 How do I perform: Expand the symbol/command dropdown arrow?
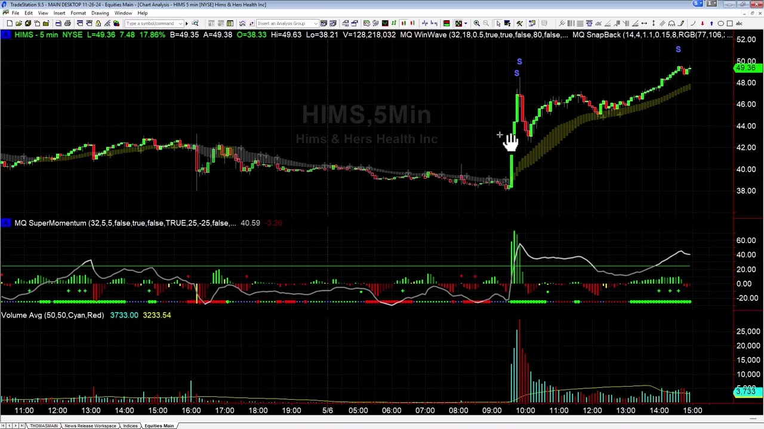(180, 23)
